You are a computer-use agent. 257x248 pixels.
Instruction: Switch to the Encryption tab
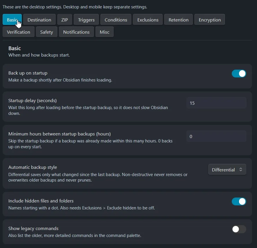pos(210,20)
